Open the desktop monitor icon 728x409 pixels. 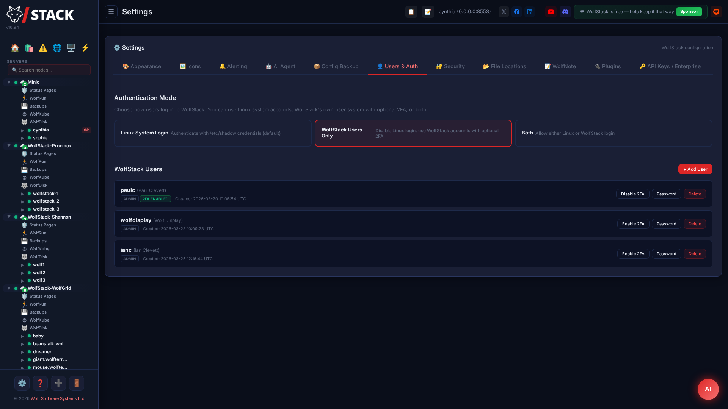tap(71, 48)
